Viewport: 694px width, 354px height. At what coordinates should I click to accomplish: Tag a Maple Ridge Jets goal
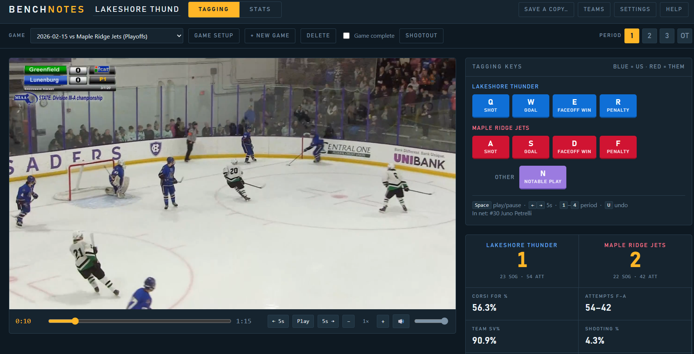[x=530, y=147]
